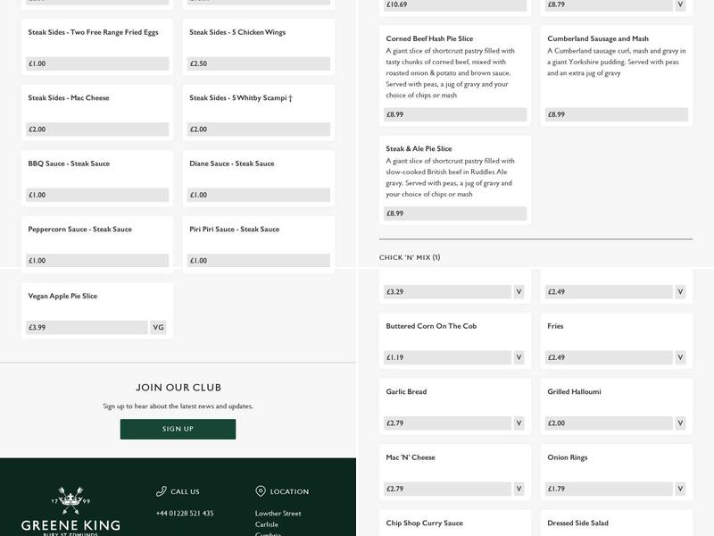
Task: Click the V badge on Onion Rings
Action: click(680, 489)
